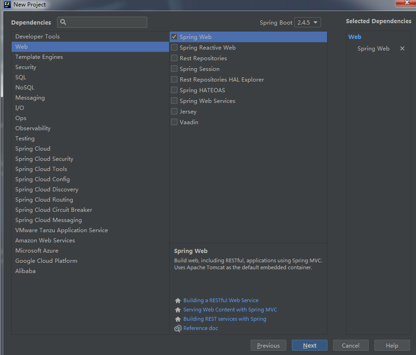Close the New Project dialog window
This screenshot has width=416, height=355.
pyautogui.click(x=406, y=3)
